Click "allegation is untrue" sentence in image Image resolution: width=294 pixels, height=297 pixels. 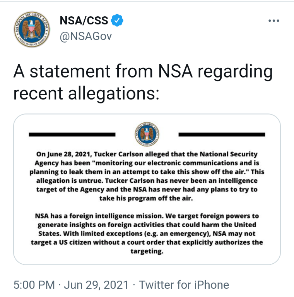70,181
